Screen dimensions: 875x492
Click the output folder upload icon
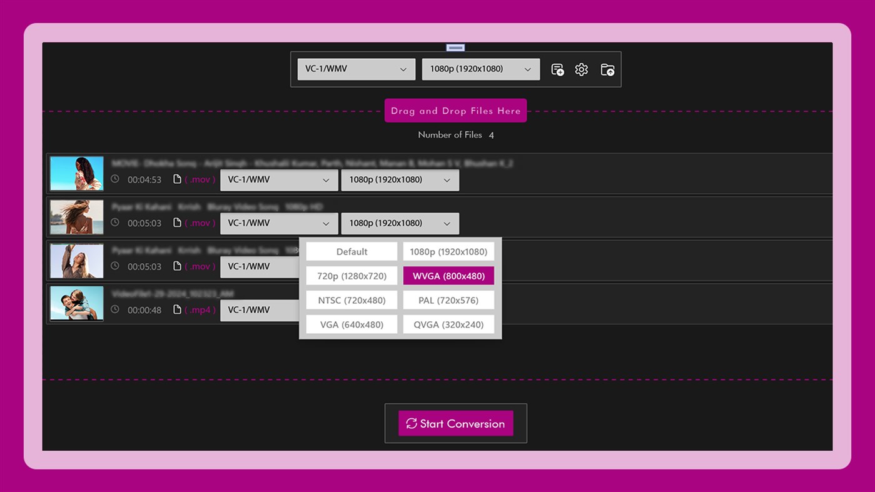pyautogui.click(x=607, y=69)
